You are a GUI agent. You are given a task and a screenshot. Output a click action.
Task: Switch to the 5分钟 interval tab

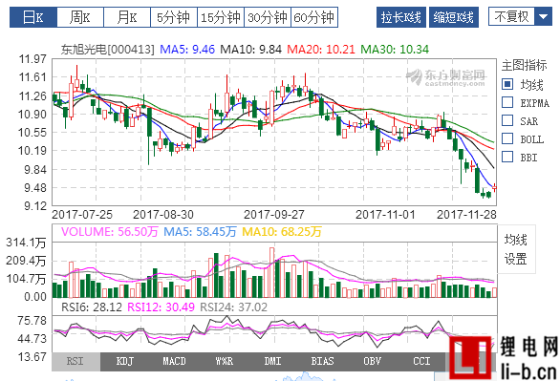[174, 17]
